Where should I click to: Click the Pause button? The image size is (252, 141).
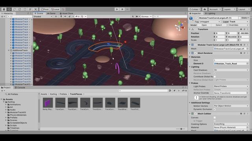tap(122, 9)
